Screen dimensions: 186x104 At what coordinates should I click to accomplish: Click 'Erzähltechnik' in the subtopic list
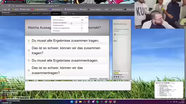click(x=163, y=85)
